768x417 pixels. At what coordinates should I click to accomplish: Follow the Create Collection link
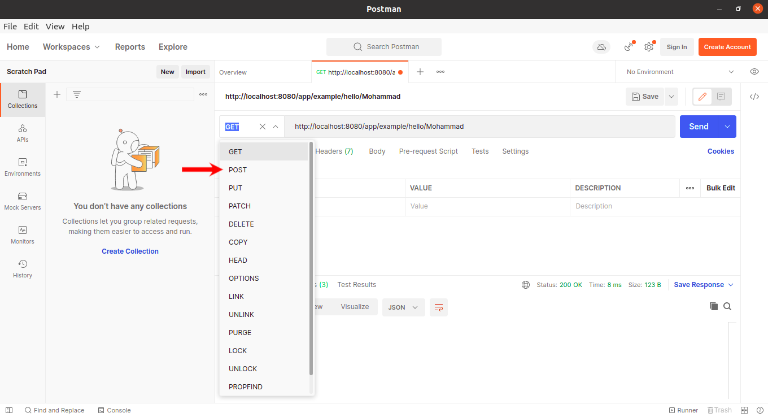[x=130, y=251]
